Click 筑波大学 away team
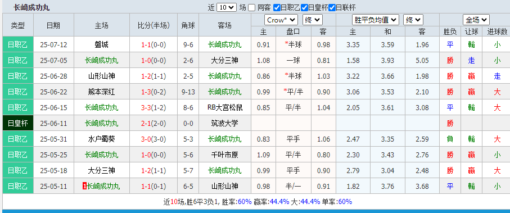This screenshot has height=213, width=510. [x=225, y=123]
